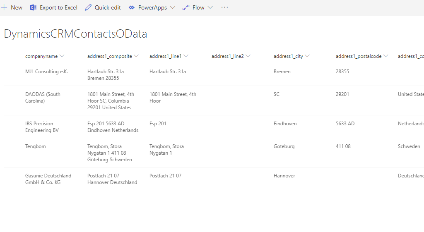Open address1_postalcode column header menu
Screen dimensions: 424x232
(386, 56)
